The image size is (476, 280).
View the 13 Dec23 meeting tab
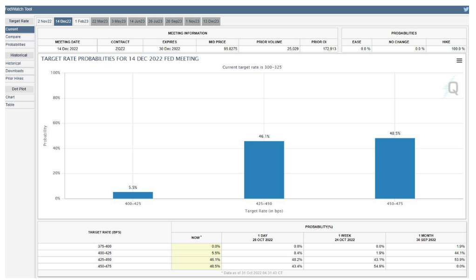click(211, 21)
